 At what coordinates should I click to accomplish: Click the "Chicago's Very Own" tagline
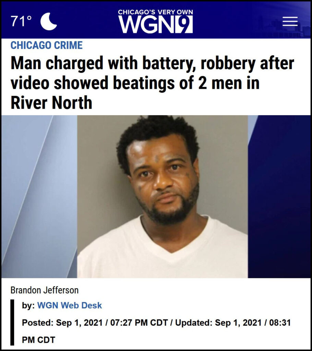coord(155,12)
